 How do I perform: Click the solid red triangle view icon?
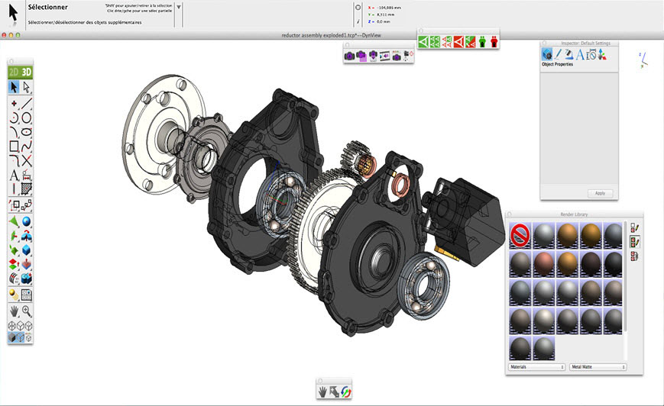tap(458, 41)
